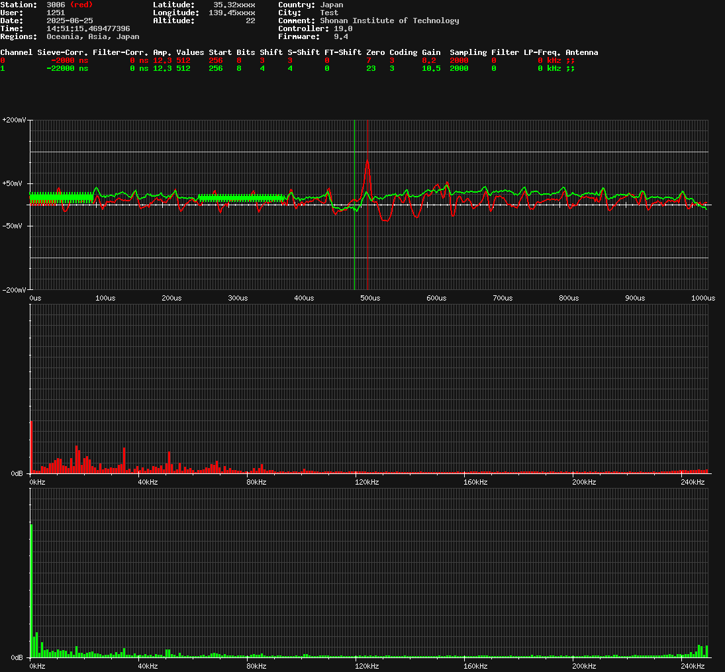Click the Sieve-Corr. column header

pos(63,52)
